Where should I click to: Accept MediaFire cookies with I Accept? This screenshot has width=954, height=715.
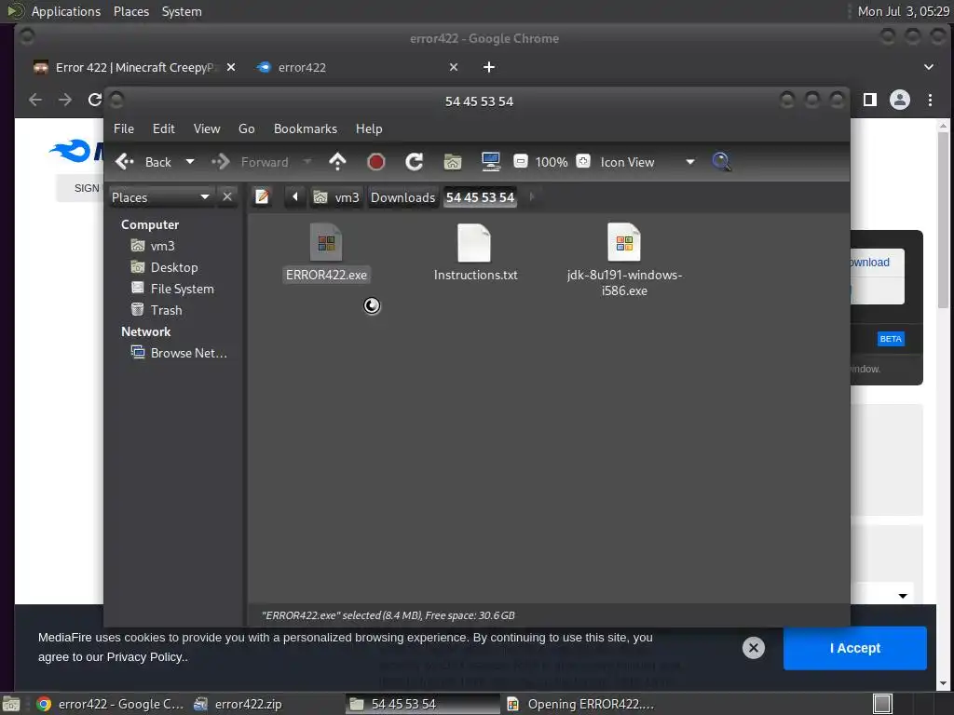(855, 648)
